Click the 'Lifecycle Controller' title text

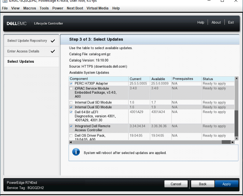(x=48, y=24)
